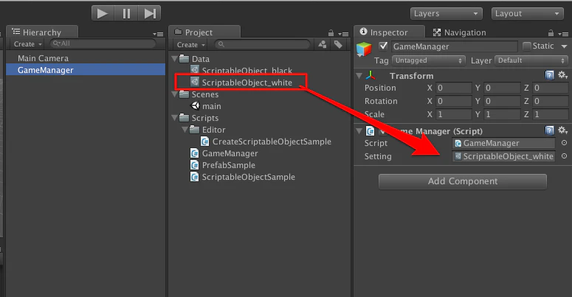Toggle the GameManager active checkbox

(382, 46)
